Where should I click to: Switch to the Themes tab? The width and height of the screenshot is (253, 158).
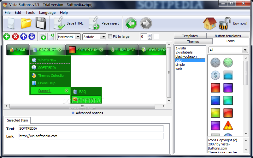193,42
